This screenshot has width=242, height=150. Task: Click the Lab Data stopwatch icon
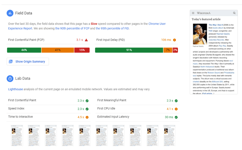coord(10,78)
